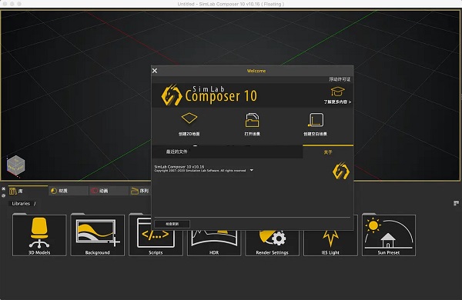Image resolution: width=462 pixels, height=300 pixels.
Task: Click the 创建空白场景 label
Action: pos(315,134)
